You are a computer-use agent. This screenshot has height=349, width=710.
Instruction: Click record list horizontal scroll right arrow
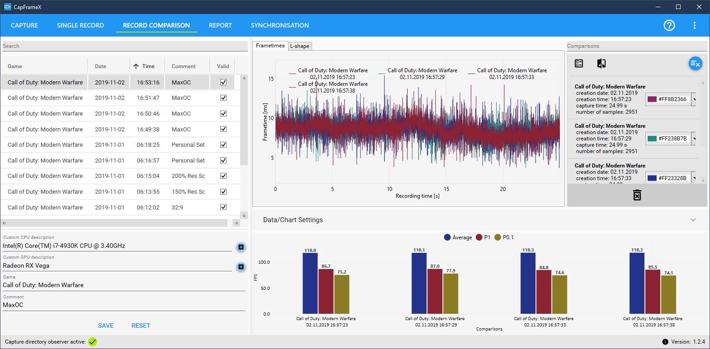coord(236,223)
